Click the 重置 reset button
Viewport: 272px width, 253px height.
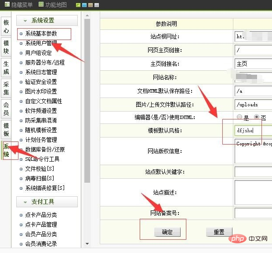(219, 232)
